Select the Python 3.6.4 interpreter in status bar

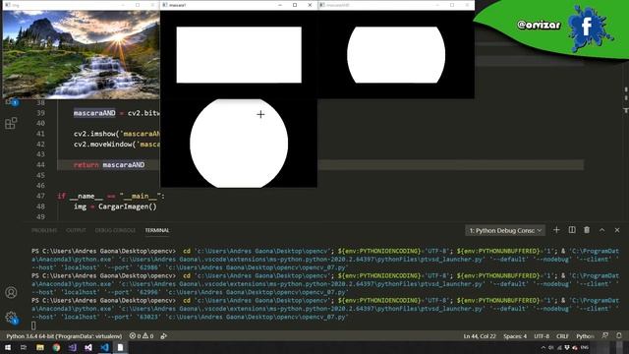pos(64,336)
